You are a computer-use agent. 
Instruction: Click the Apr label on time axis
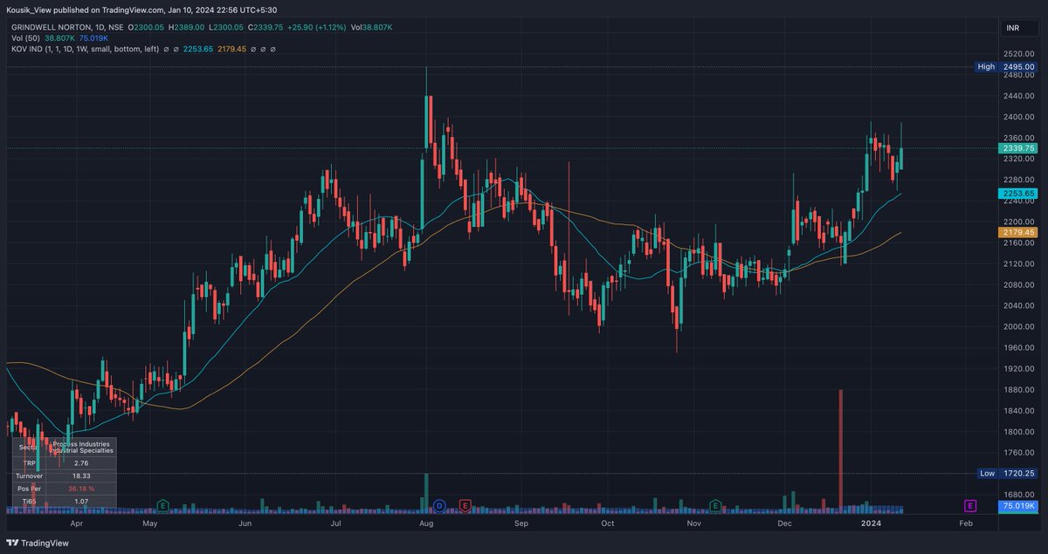[77, 523]
